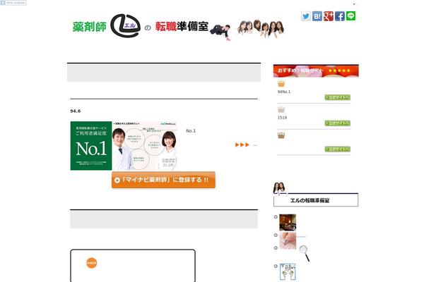Click the 薬剤師 エル 転職準備室 header logo

(178, 27)
